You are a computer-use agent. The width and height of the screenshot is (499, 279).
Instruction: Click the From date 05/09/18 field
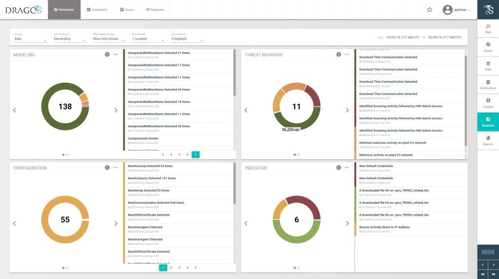[x=403, y=37]
